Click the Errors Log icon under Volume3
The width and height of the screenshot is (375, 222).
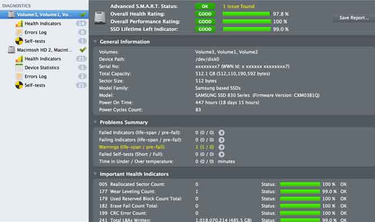click(19, 32)
